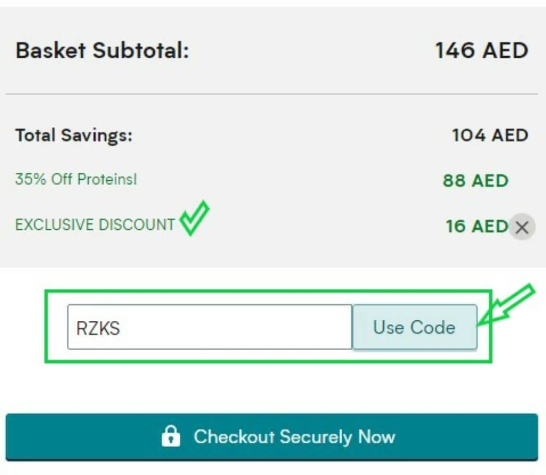Viewport: 546px width, 475px height.
Task: Click inside the RZKS promo code field
Action: [x=208, y=327]
